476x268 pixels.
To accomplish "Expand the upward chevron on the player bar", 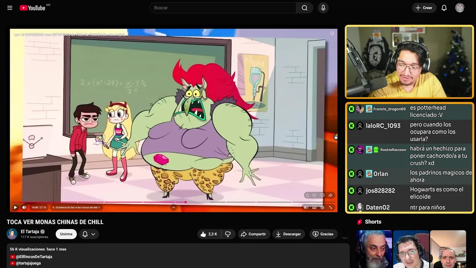I will click(173, 207).
